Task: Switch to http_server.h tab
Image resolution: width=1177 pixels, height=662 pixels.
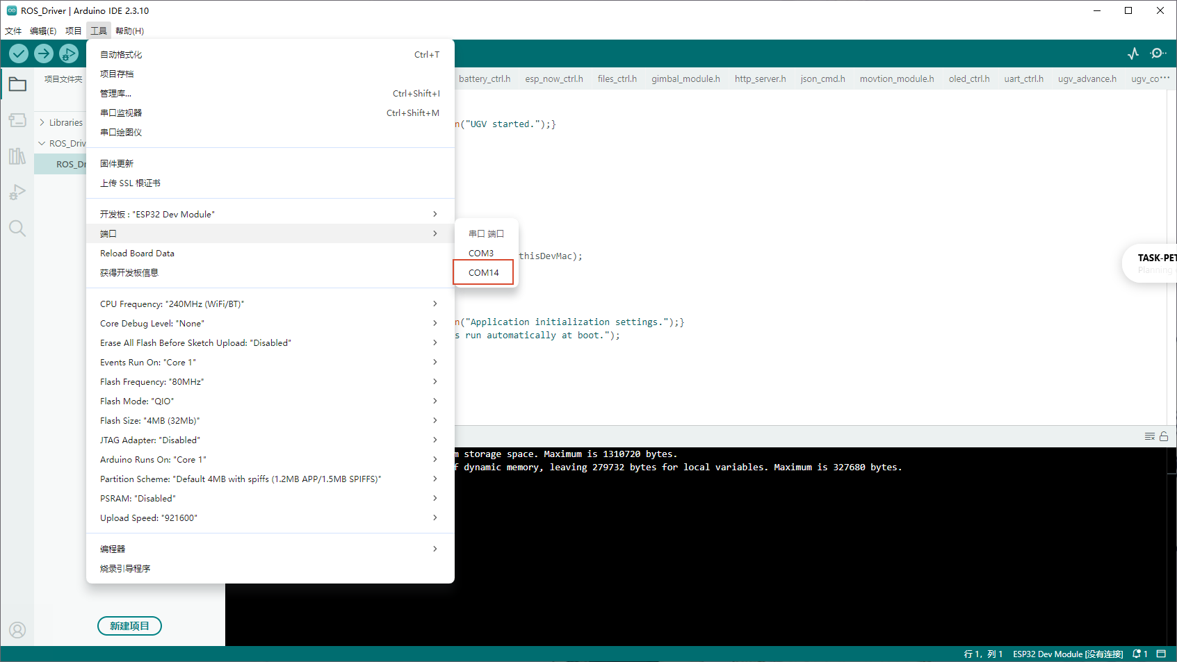Action: click(760, 78)
